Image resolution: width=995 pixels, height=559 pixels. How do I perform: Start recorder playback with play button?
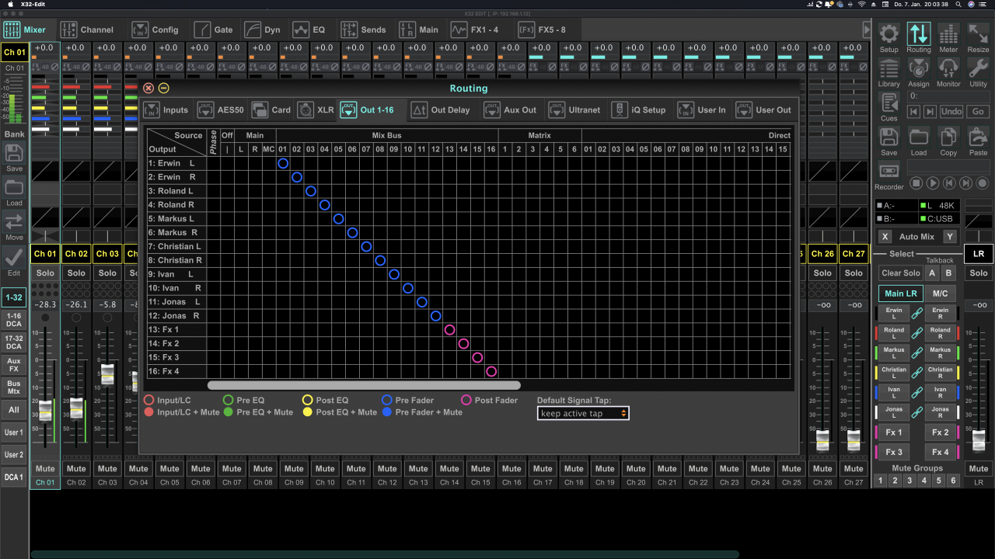(933, 183)
